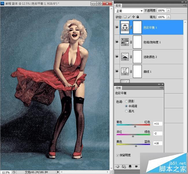Viewport: 188px width, 174px height.
Task: Toggle visibility of the 曲线 1 layer
Action: [x=117, y=71]
